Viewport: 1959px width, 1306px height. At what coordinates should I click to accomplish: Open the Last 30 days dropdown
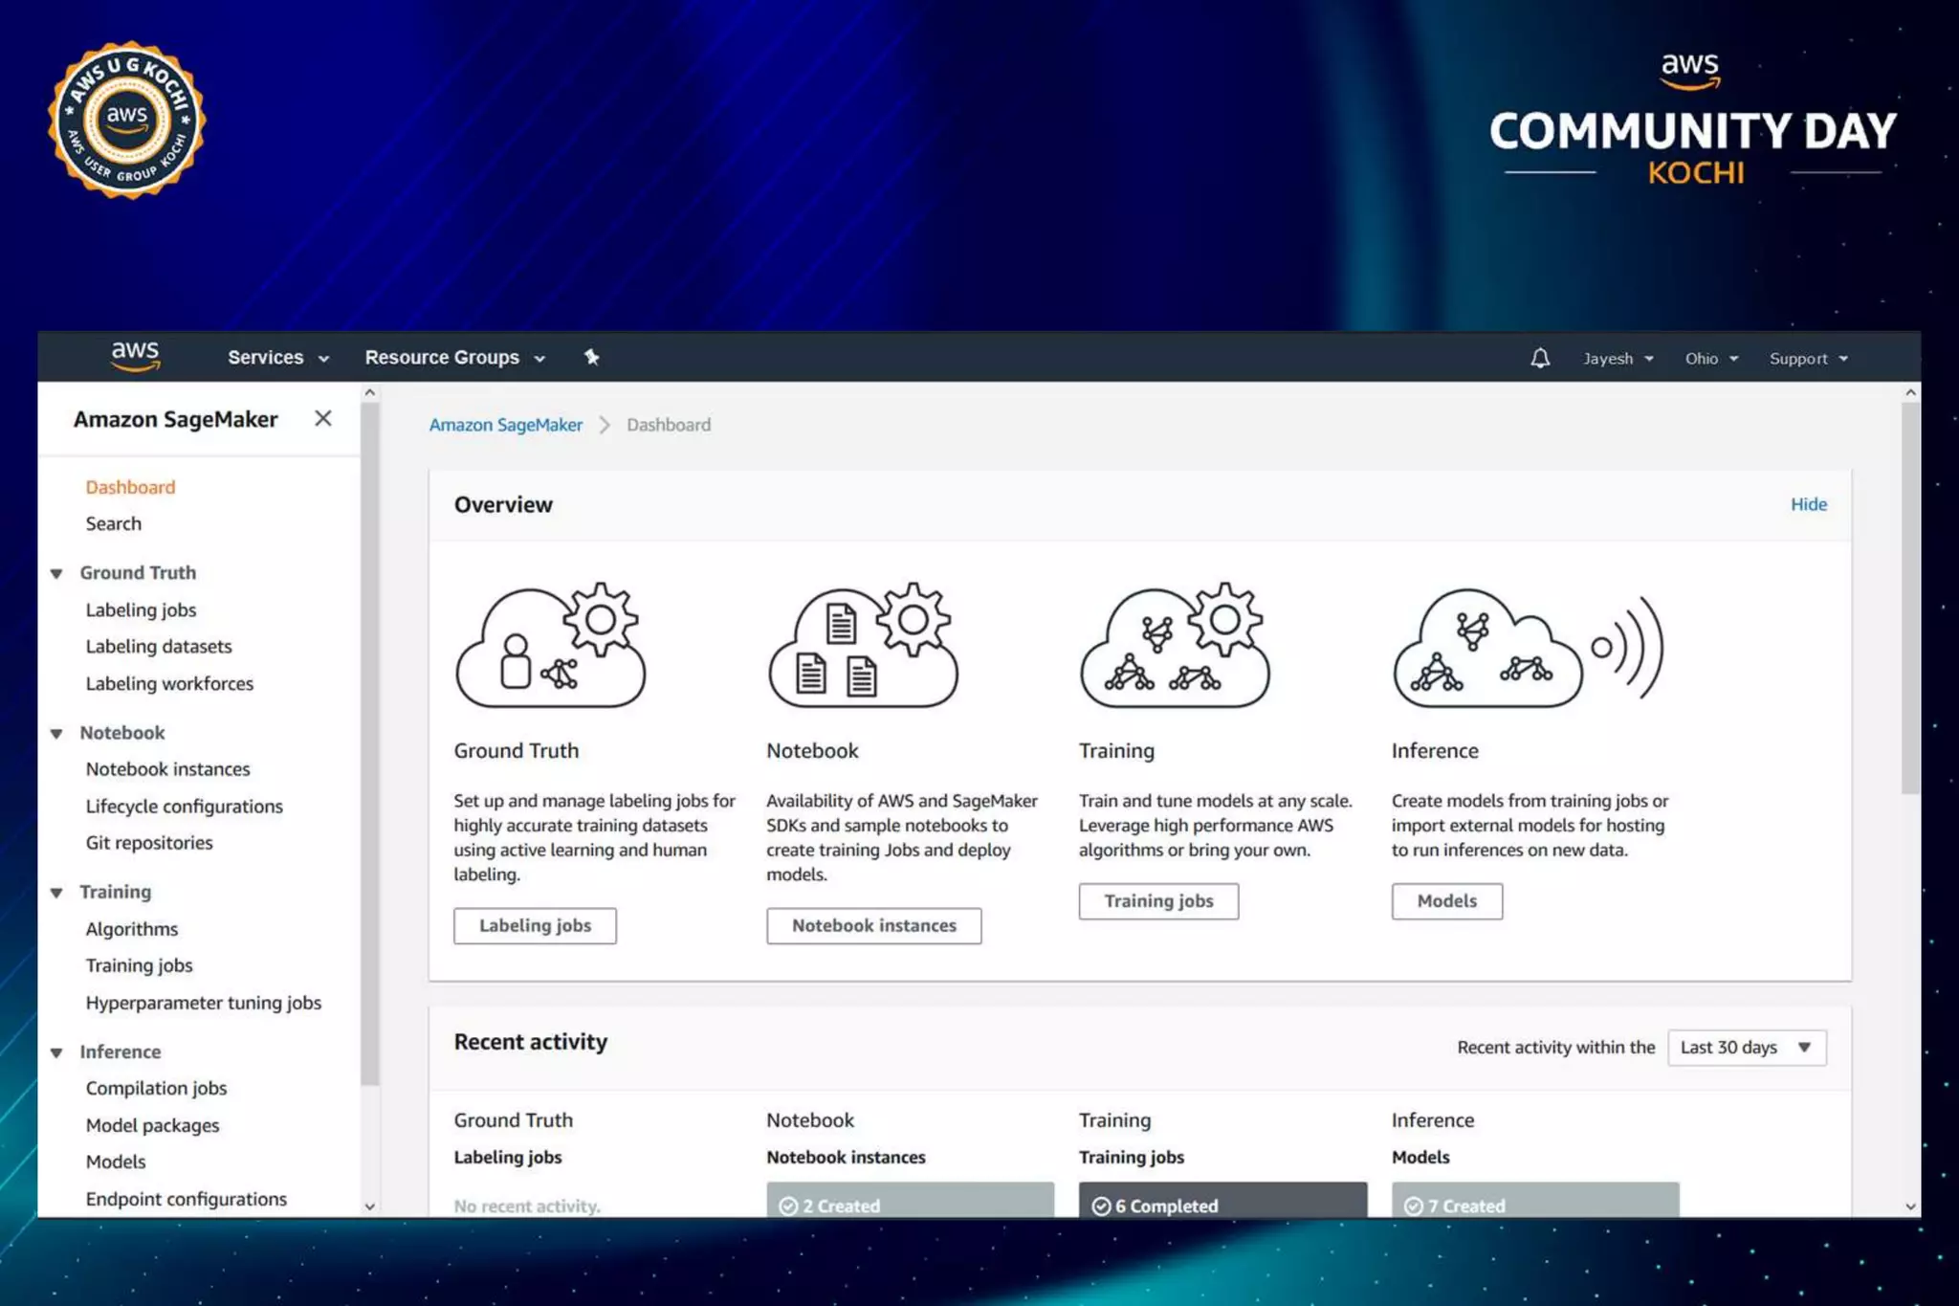pyautogui.click(x=1746, y=1047)
